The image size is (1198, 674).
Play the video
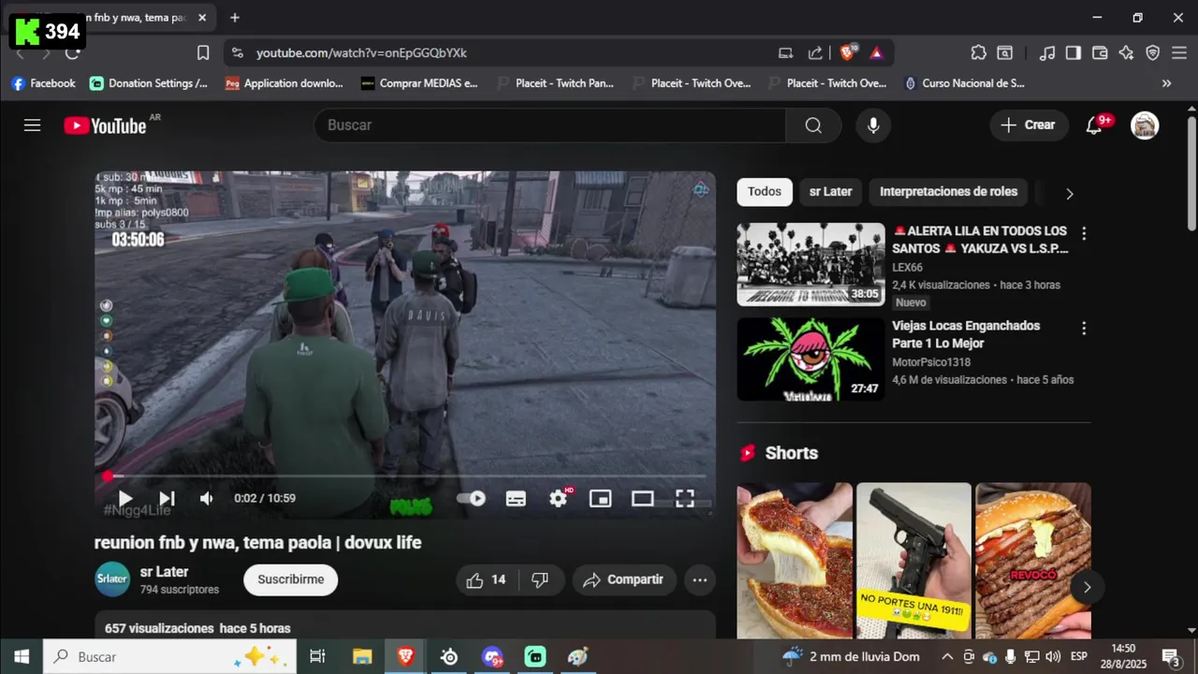[x=124, y=499]
